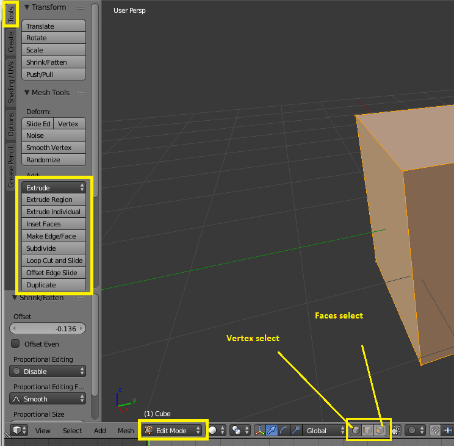Click the Translate button
The width and height of the screenshot is (454, 446).
point(54,26)
